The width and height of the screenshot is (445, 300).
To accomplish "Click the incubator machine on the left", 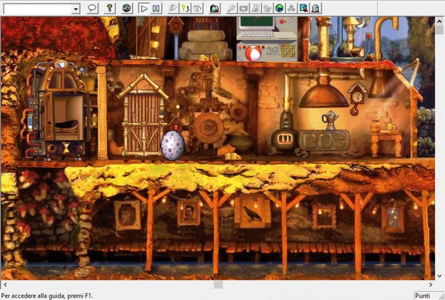I will (58, 111).
